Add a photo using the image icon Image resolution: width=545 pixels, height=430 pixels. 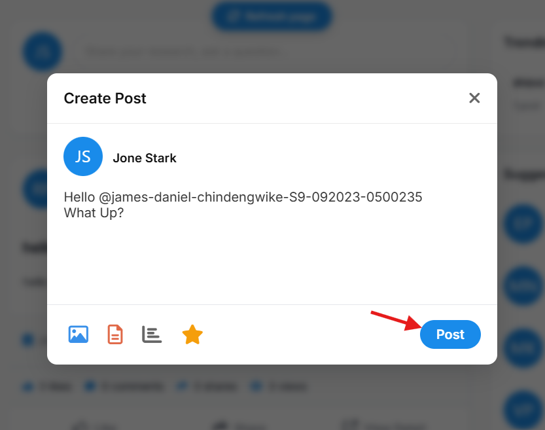coord(79,334)
